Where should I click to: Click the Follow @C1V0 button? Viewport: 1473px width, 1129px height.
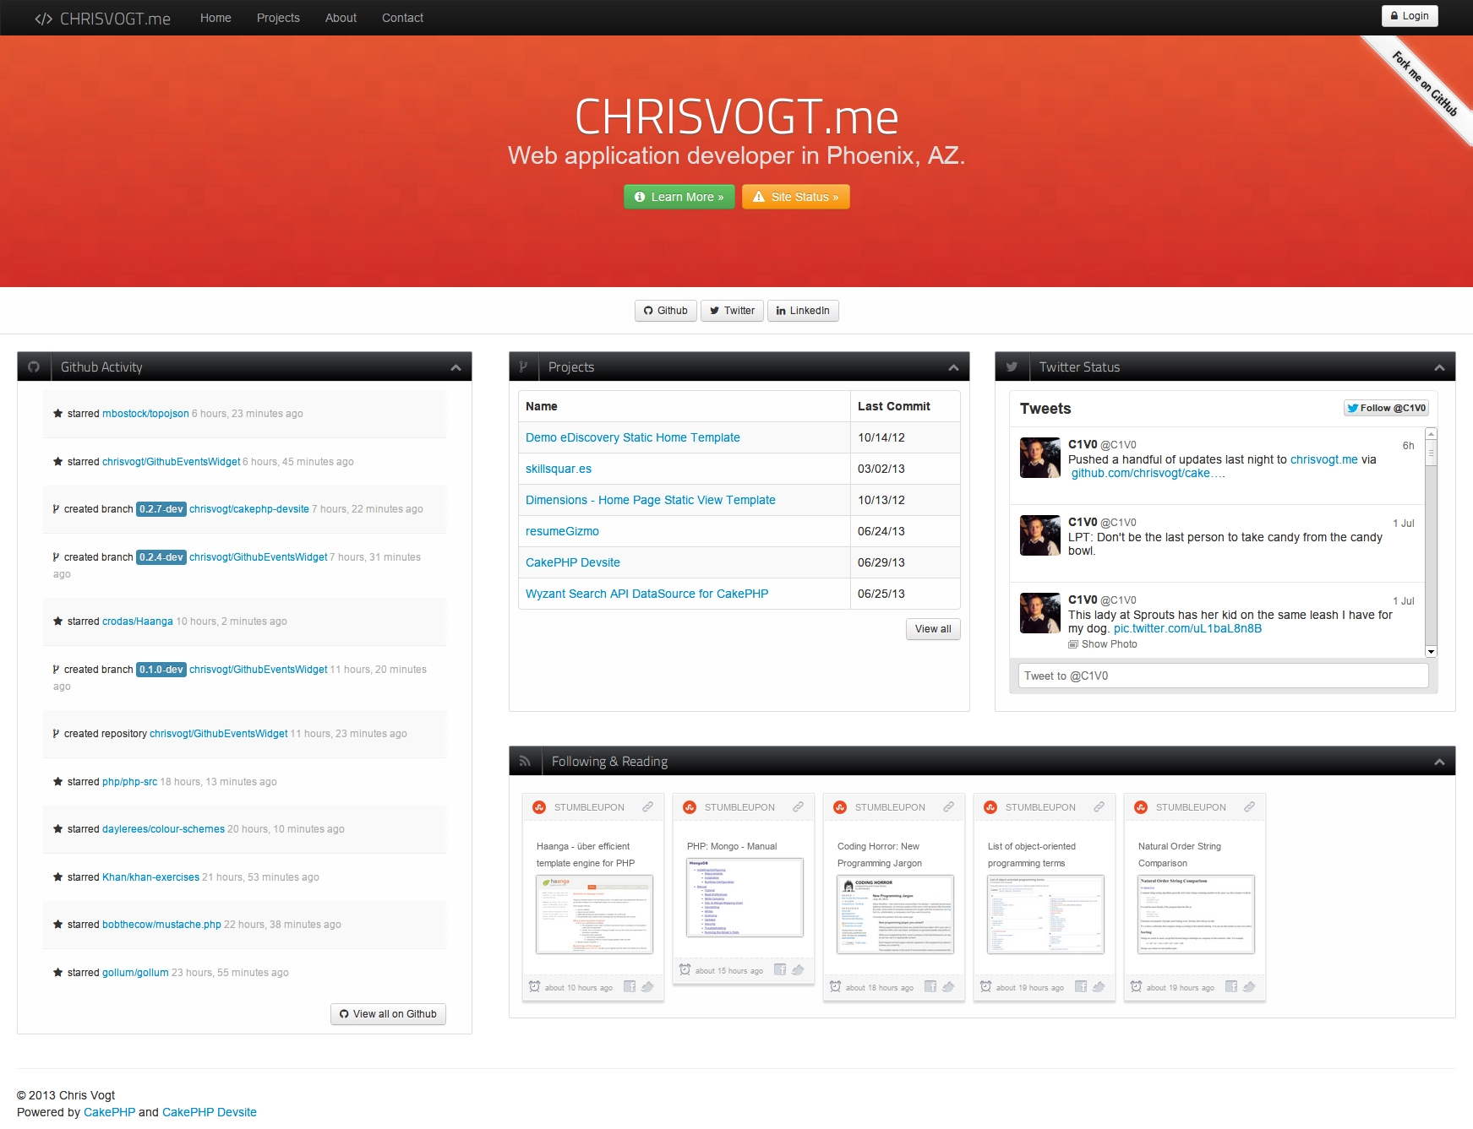[1386, 408]
